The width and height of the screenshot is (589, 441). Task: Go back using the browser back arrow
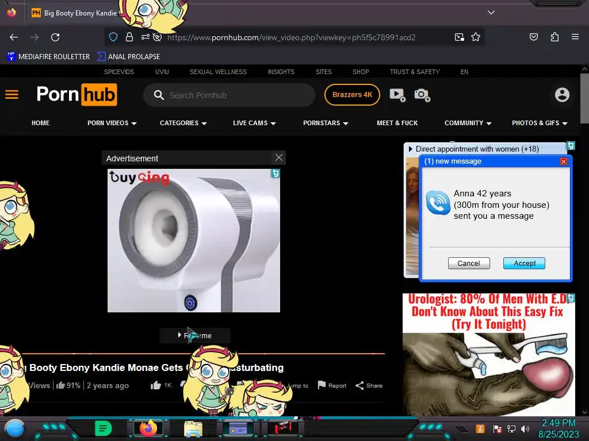pos(14,37)
